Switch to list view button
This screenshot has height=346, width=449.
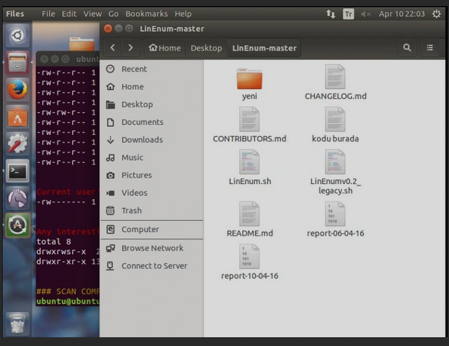(430, 47)
